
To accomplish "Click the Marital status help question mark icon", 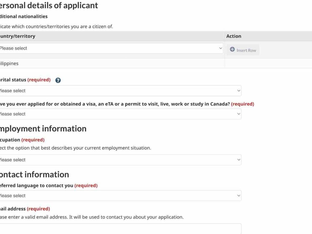I will [58, 80].
